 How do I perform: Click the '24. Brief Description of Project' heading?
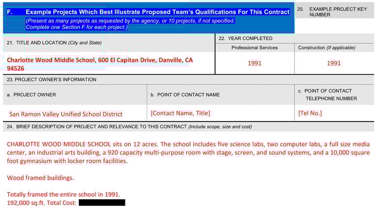coord(129,127)
